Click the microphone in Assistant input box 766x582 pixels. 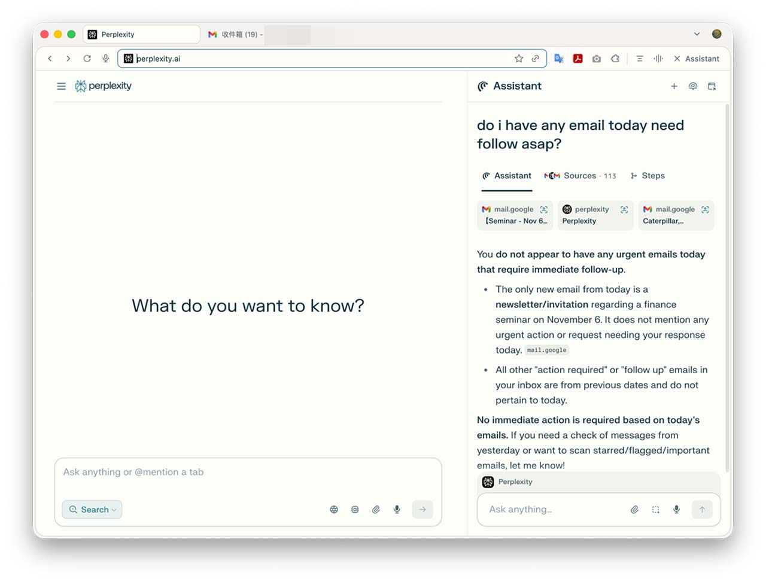[676, 510]
